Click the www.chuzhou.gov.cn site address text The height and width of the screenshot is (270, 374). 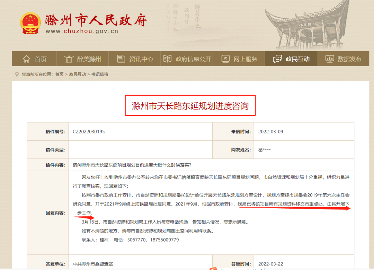[82, 31]
